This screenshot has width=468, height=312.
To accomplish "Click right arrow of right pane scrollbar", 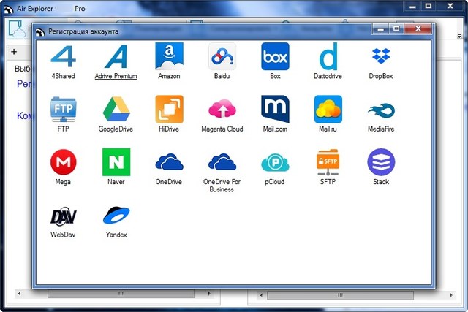I will 451,295.
